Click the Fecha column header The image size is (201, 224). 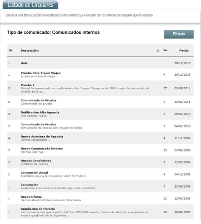184,50
